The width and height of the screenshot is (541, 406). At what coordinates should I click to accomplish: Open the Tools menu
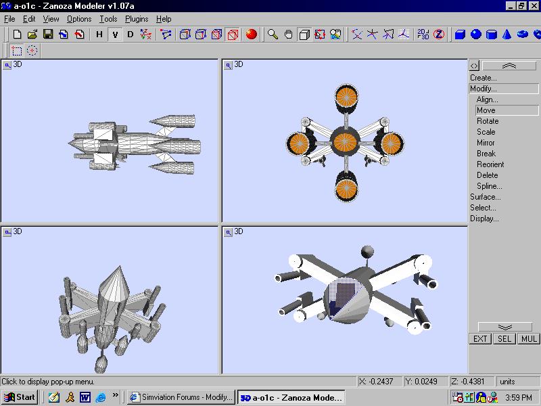108,19
